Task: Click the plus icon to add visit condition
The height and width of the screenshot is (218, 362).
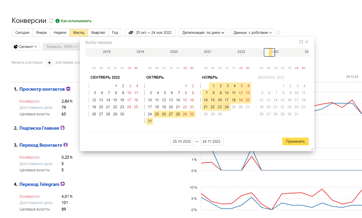Action: [49, 63]
